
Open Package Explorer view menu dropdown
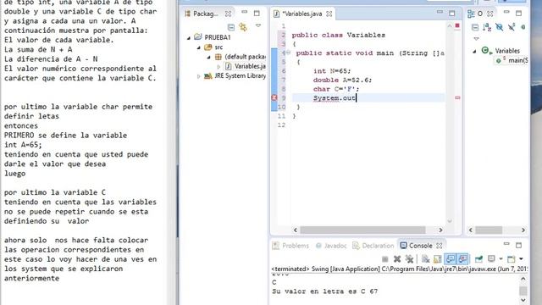258,25
